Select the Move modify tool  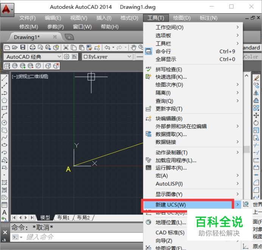pos(256,115)
